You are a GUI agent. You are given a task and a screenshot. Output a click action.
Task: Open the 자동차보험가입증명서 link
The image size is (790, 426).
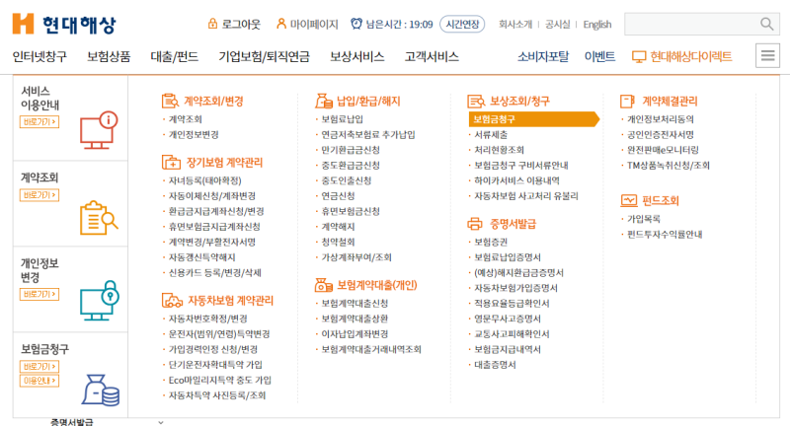click(515, 288)
